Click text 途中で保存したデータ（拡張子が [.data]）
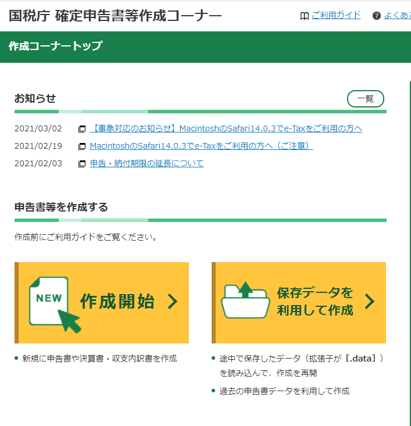 pos(302,359)
